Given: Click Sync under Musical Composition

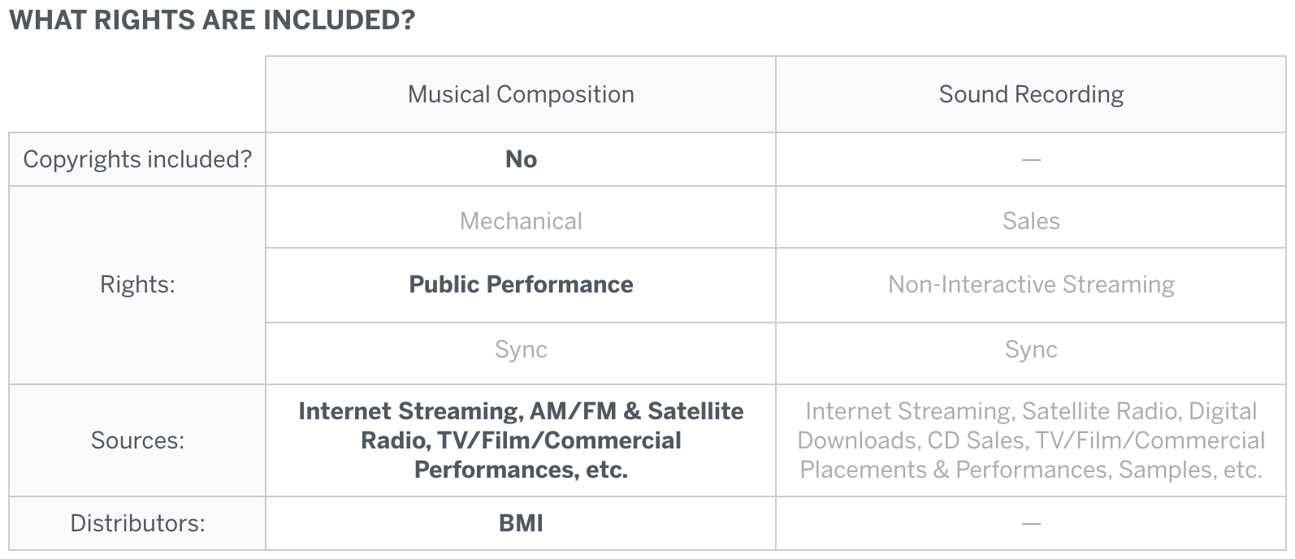Looking at the screenshot, I should coord(521,349).
